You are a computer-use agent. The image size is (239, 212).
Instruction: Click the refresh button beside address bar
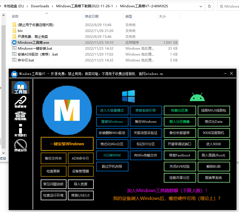[210, 6]
